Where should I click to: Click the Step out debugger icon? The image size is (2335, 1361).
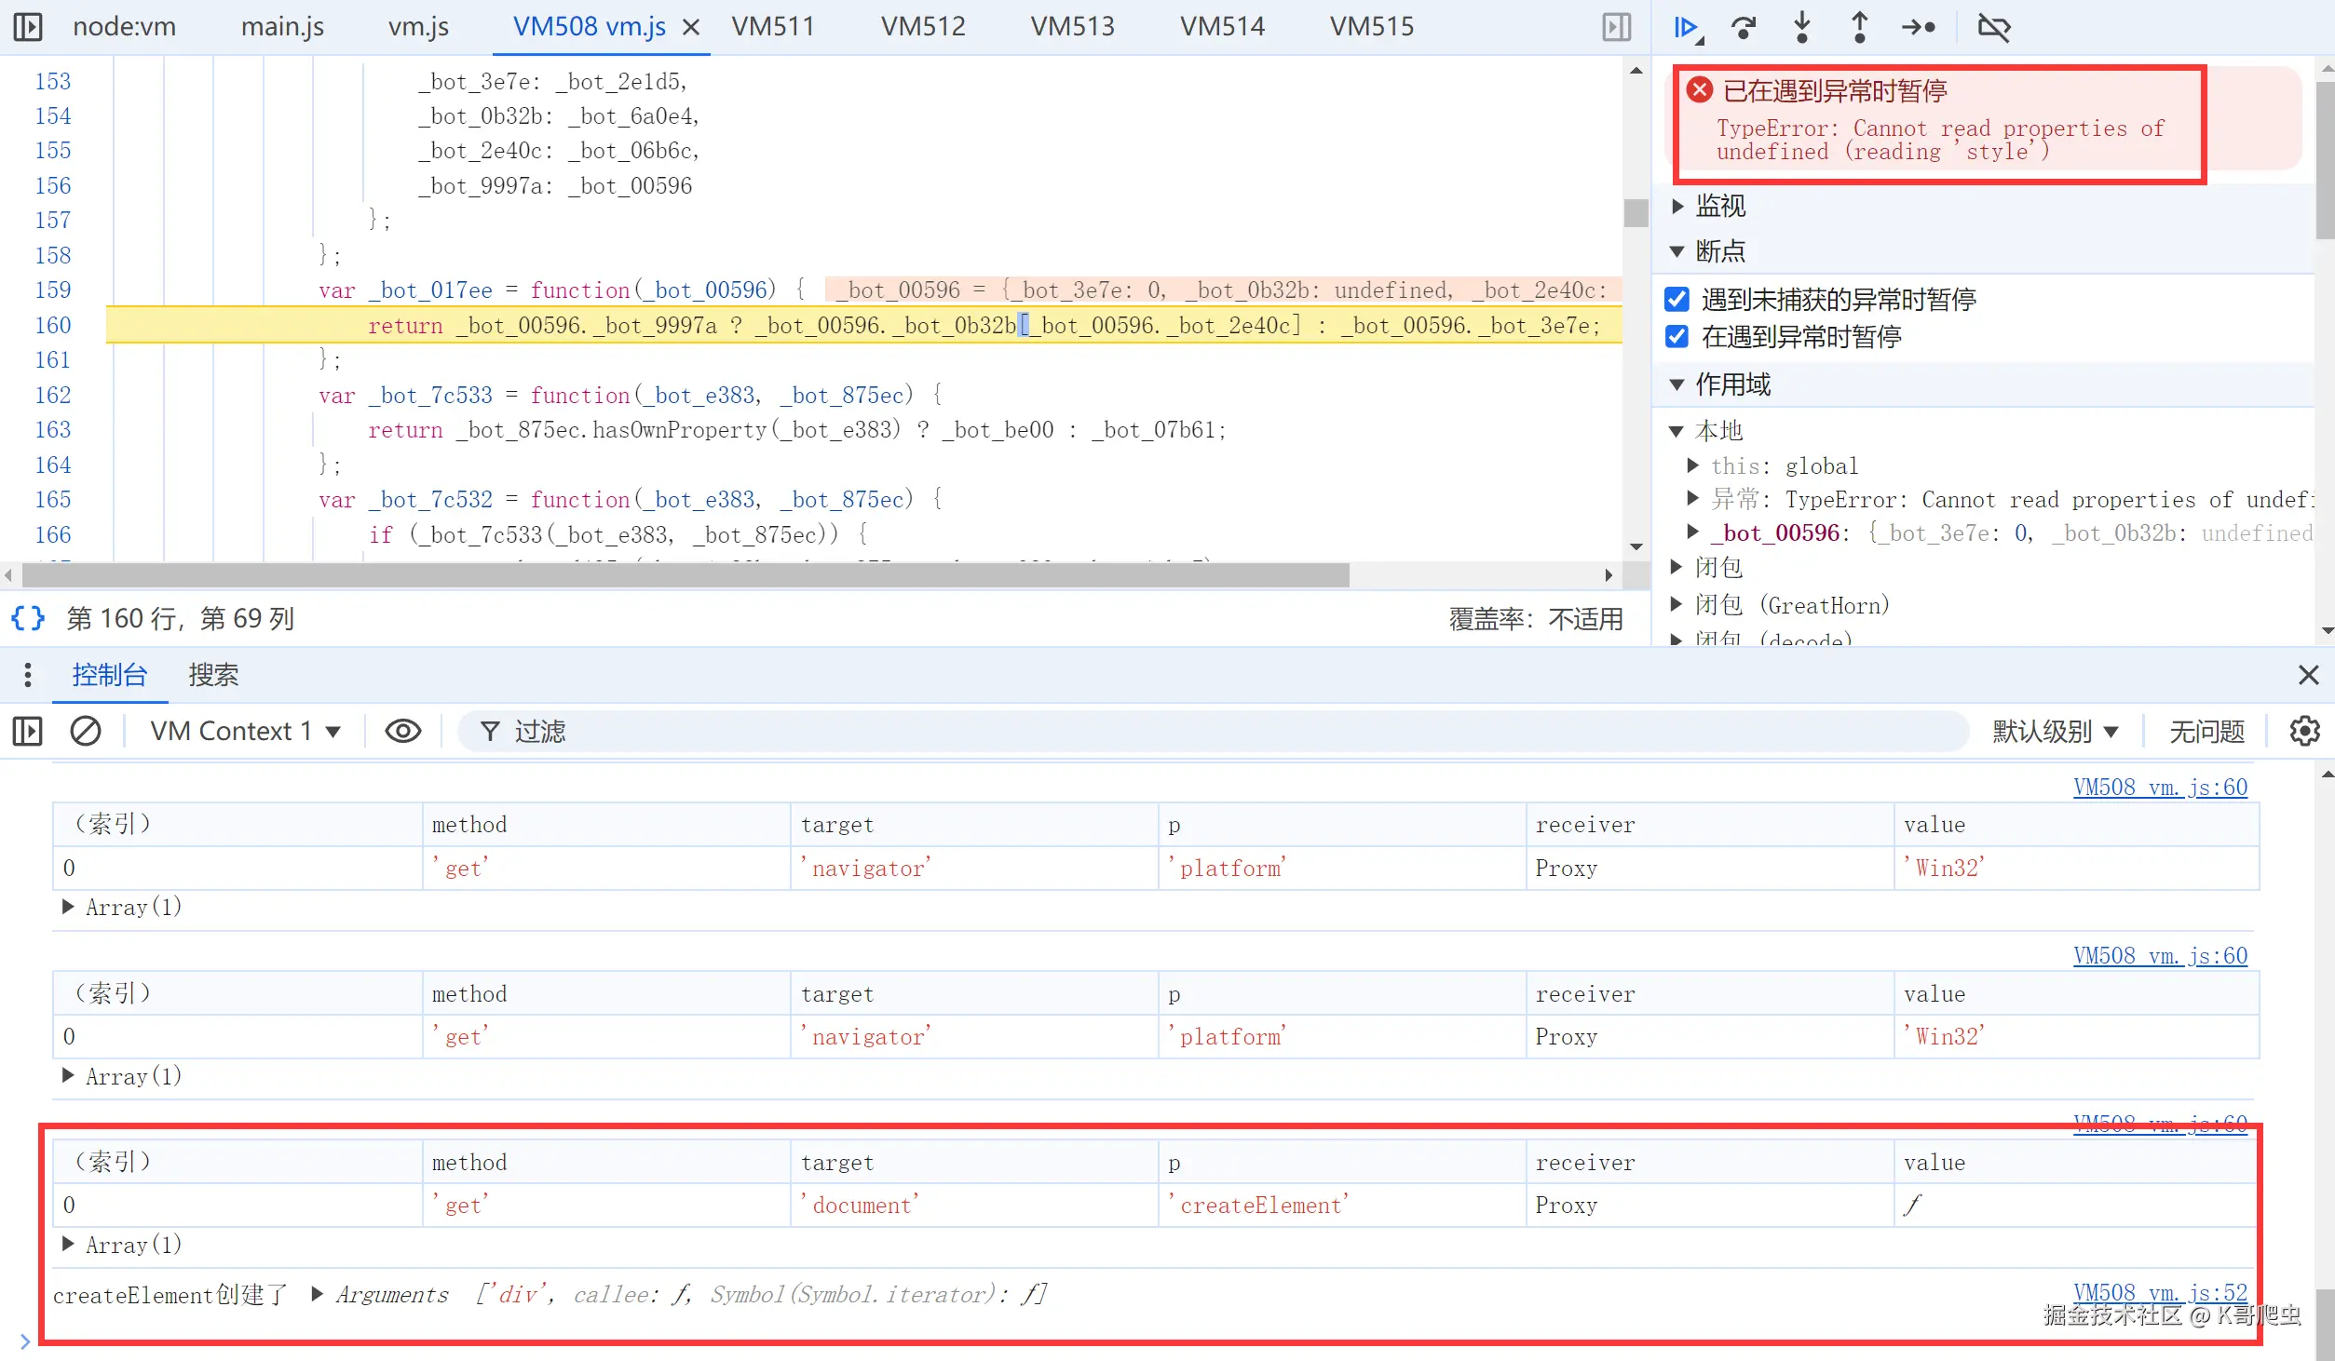pos(1859,27)
